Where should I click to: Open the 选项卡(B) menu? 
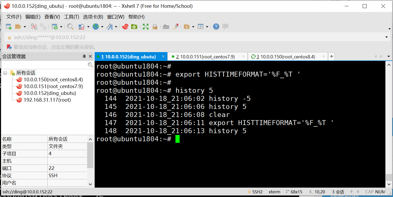click(93, 17)
